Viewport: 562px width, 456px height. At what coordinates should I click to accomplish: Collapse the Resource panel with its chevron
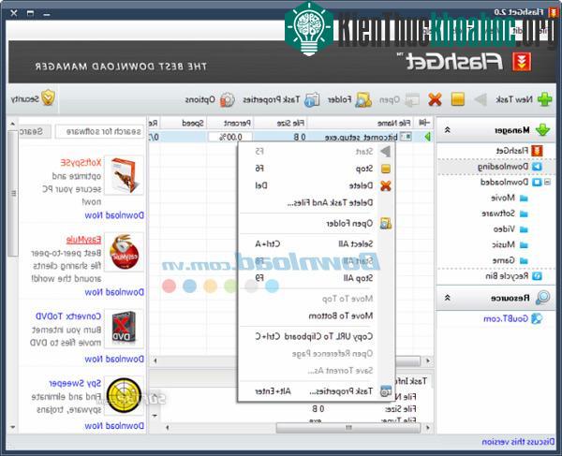(447, 298)
